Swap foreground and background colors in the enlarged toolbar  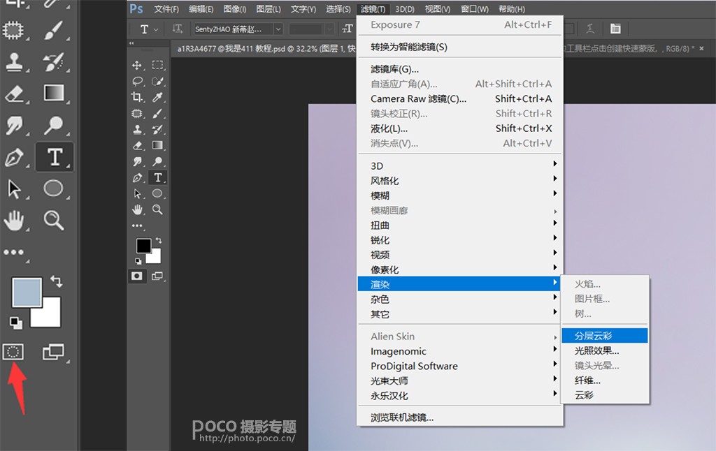click(57, 281)
